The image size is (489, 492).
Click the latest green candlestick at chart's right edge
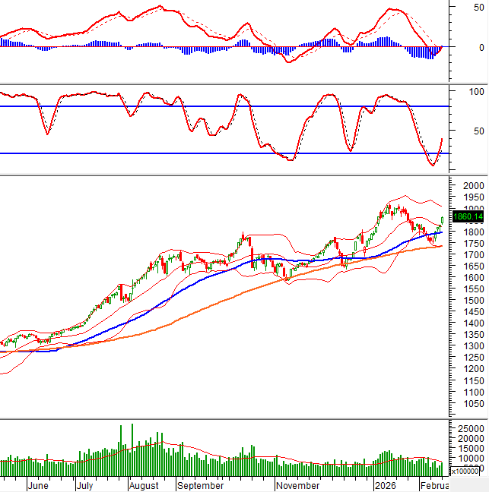click(x=442, y=221)
